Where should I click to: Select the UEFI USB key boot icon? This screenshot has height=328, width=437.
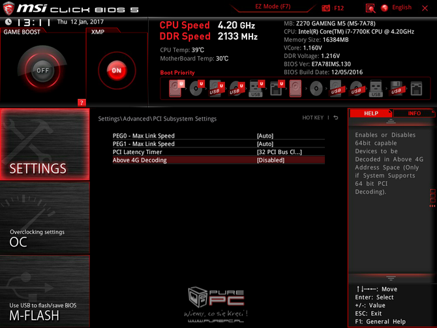pos(257,89)
